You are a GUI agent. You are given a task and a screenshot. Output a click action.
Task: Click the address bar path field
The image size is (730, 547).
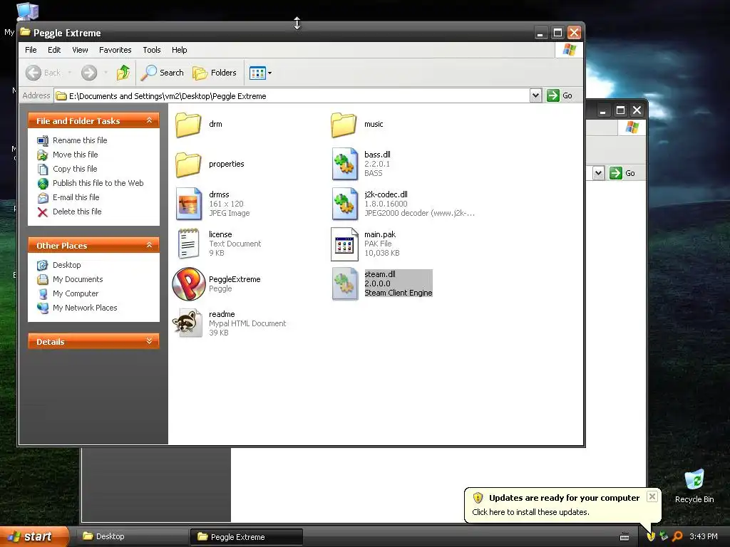(292, 96)
